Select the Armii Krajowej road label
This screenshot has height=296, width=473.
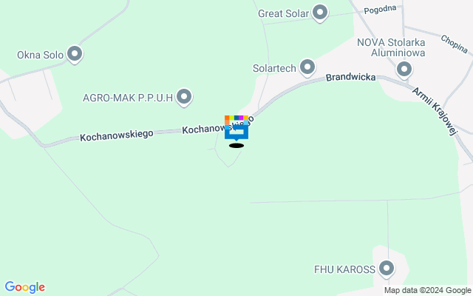pyautogui.click(x=435, y=112)
